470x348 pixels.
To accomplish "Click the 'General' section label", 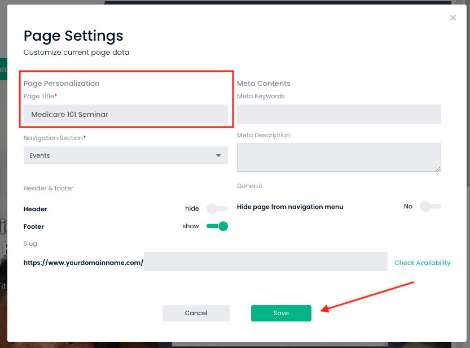I will tap(249, 186).
